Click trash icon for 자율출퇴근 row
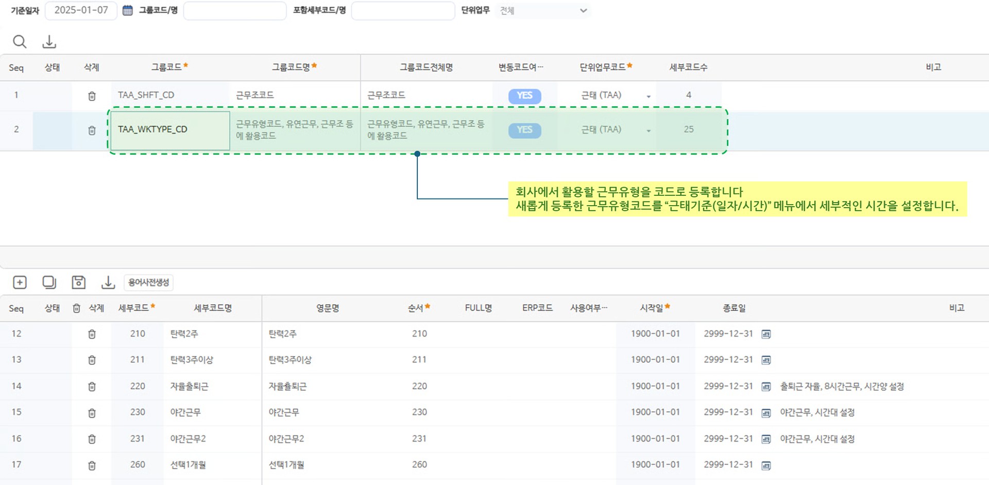989x485 pixels. coord(92,387)
